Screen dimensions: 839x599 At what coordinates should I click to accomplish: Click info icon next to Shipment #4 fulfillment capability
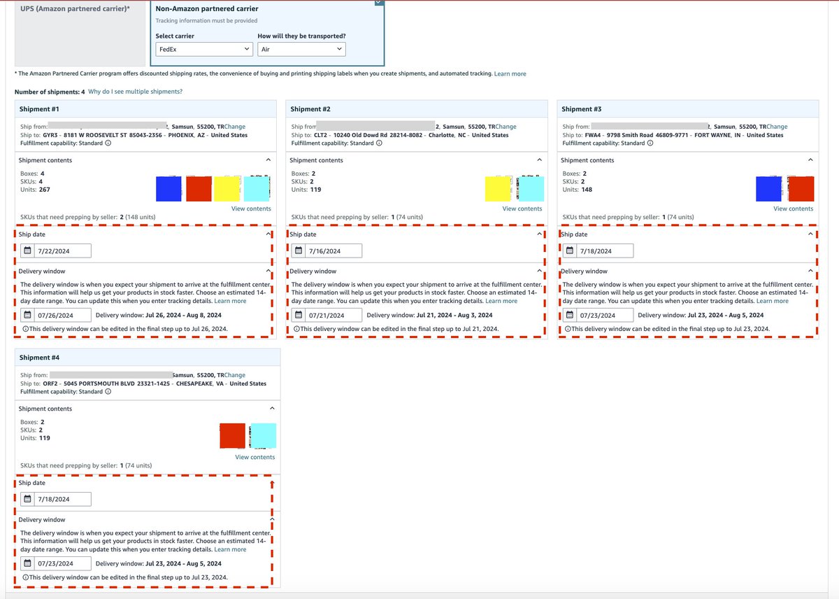(108, 392)
